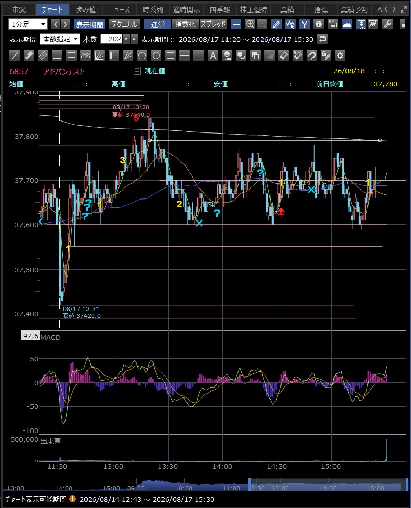
Task: Open the MY chart settings icon
Action: (333, 24)
